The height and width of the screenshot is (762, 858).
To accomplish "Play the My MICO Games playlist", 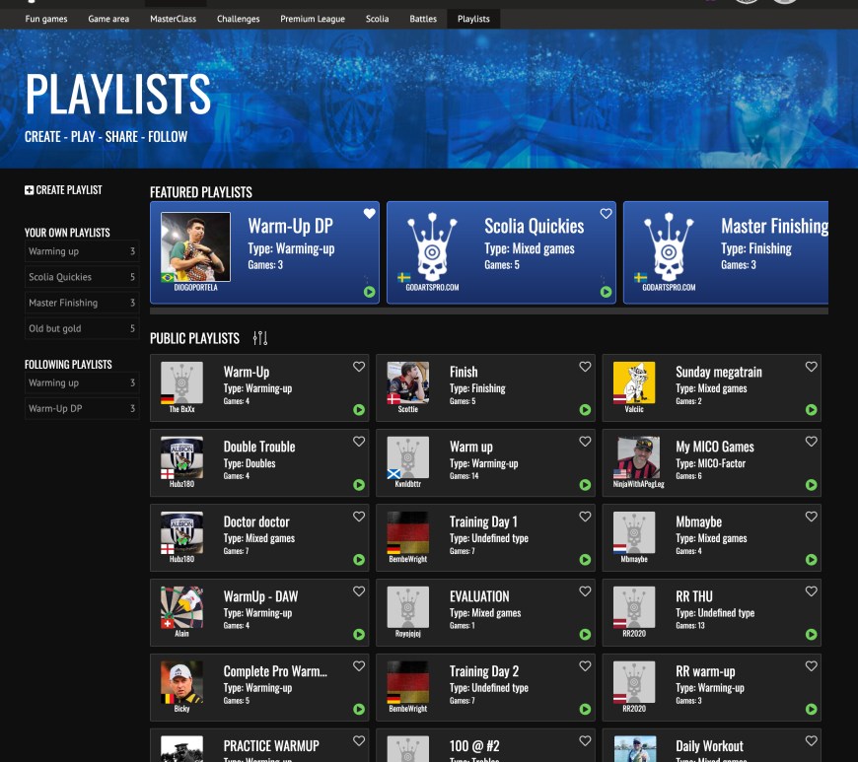I will tap(811, 485).
